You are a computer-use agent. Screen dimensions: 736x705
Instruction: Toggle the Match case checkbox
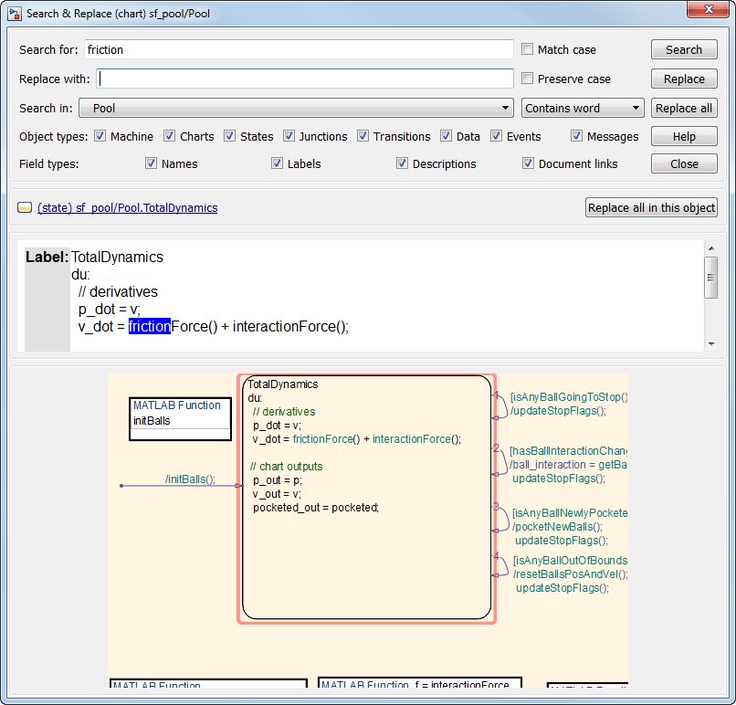click(x=527, y=48)
